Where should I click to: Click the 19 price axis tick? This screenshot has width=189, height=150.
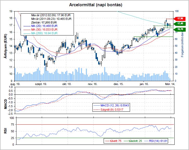point(11,11)
